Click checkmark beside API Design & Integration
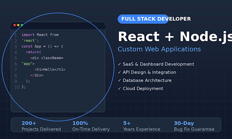Viewport: 232px width, 139px height. tap(119, 72)
